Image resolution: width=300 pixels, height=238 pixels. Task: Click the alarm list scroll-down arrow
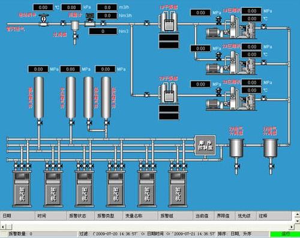(298, 221)
